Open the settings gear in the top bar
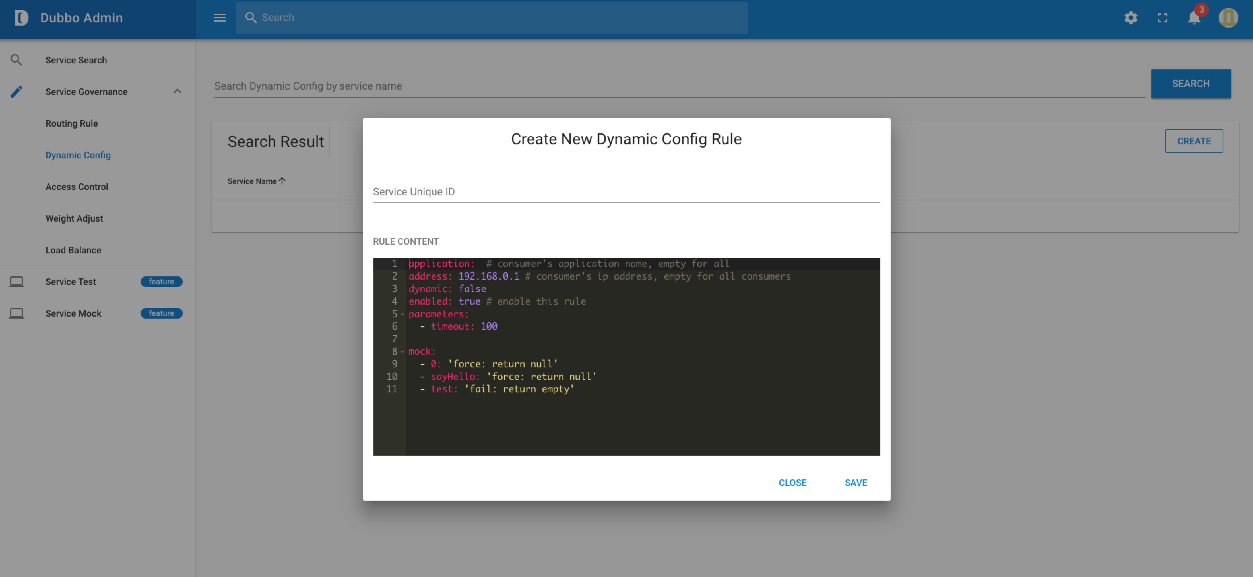Image resolution: width=1253 pixels, height=577 pixels. pos(1131,17)
